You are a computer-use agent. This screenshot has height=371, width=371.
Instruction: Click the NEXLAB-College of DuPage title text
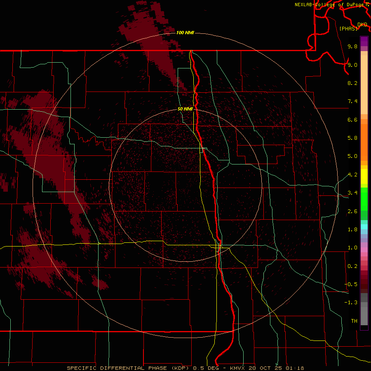pos(329,5)
